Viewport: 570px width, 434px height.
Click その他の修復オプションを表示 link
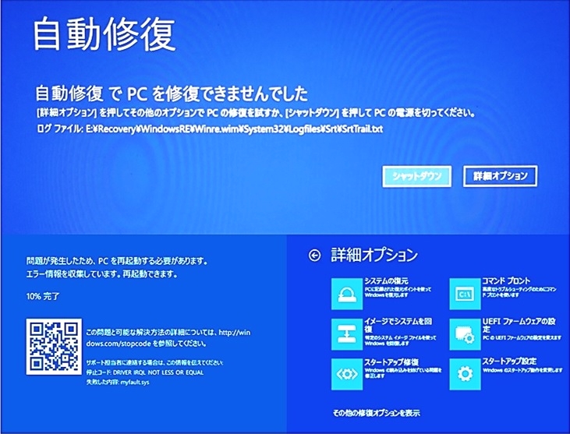377,413
